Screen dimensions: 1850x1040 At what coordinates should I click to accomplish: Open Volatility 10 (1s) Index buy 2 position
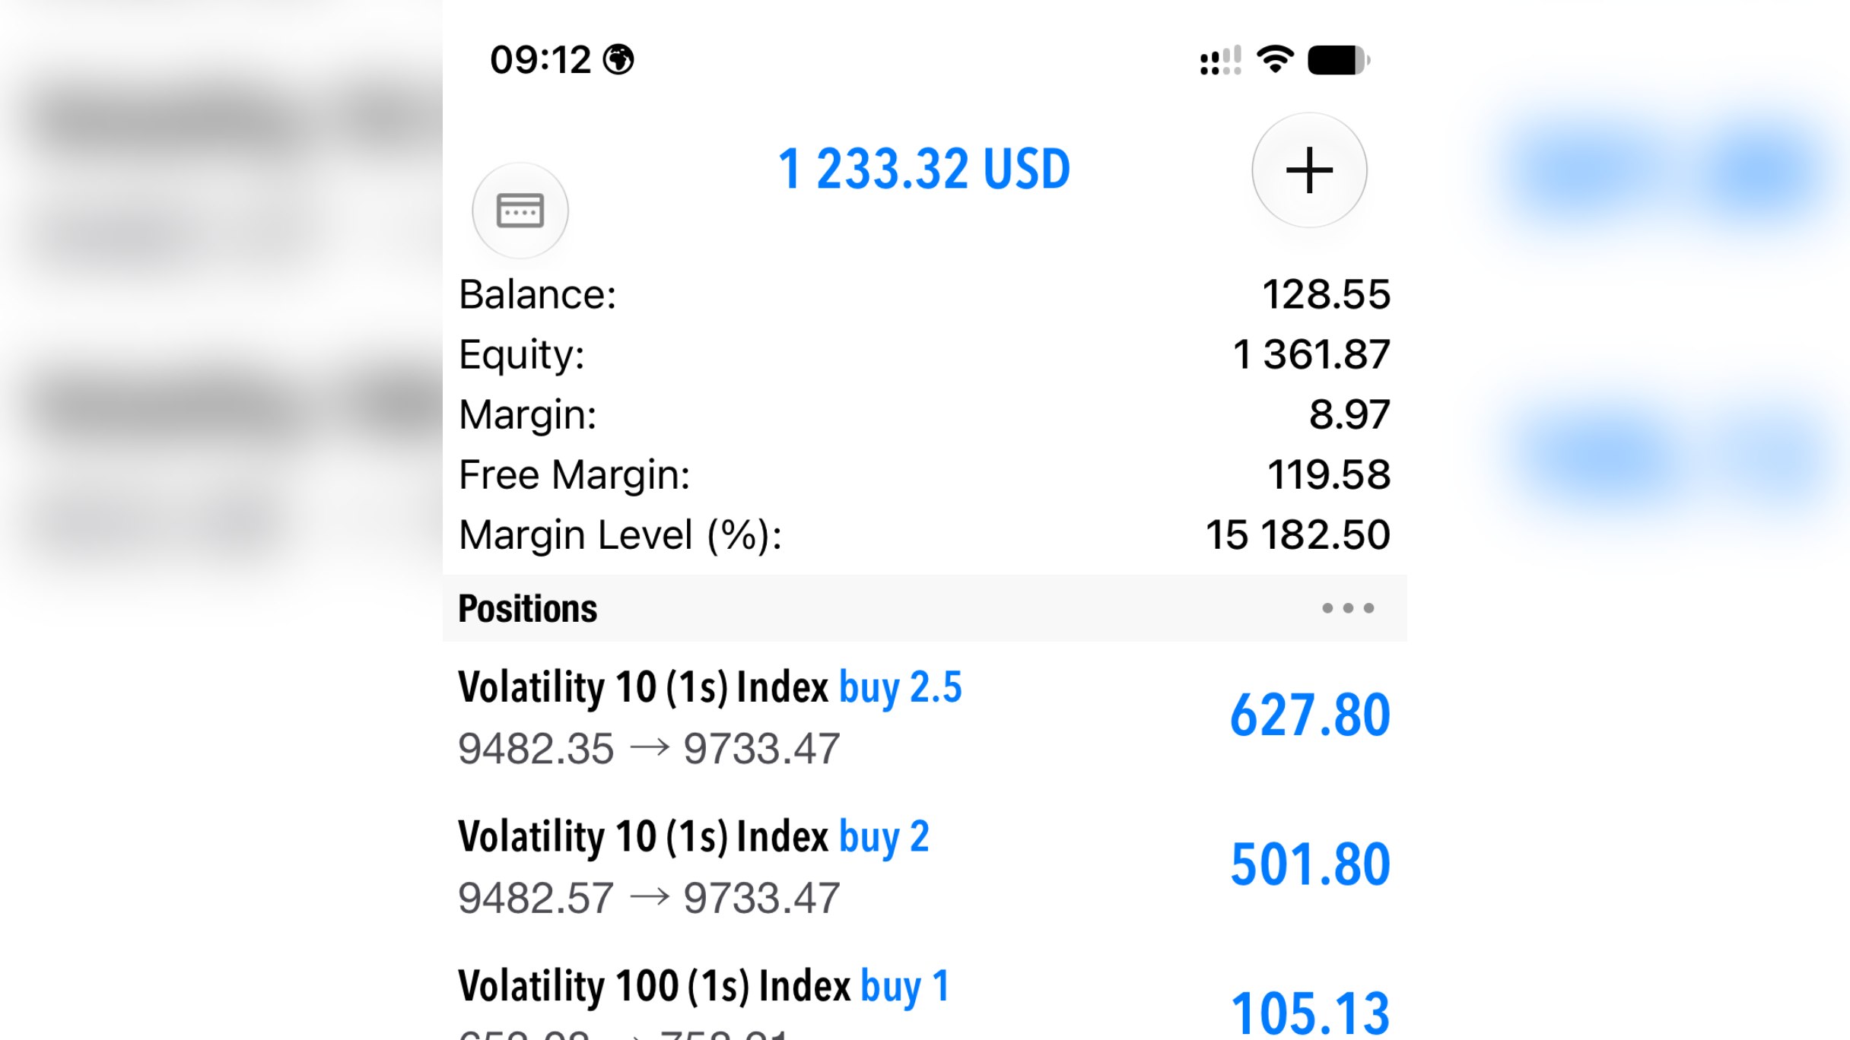click(x=924, y=866)
